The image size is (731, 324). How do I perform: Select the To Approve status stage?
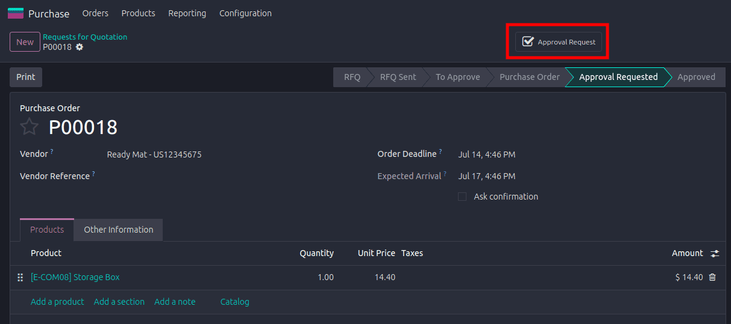pos(458,77)
